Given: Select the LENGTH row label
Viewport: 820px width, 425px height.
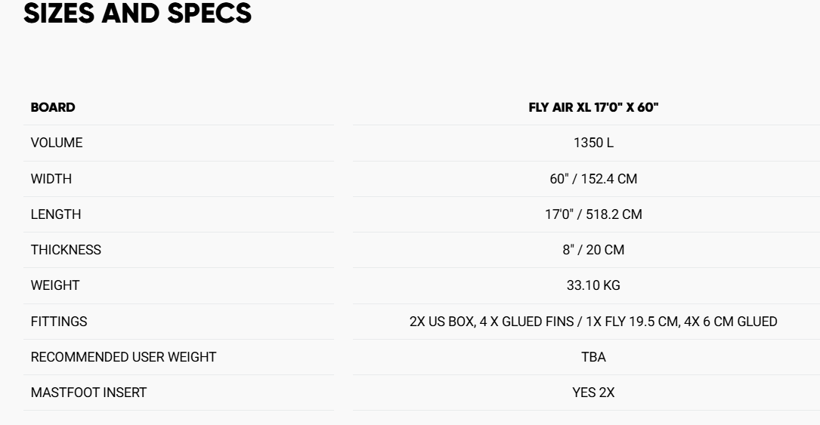Looking at the screenshot, I should click(55, 214).
